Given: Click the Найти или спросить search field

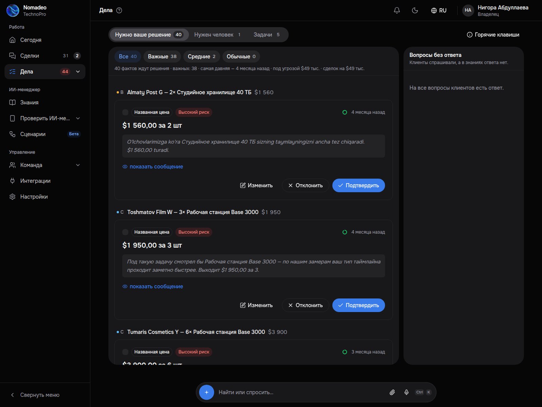Looking at the screenshot, I should 301,392.
